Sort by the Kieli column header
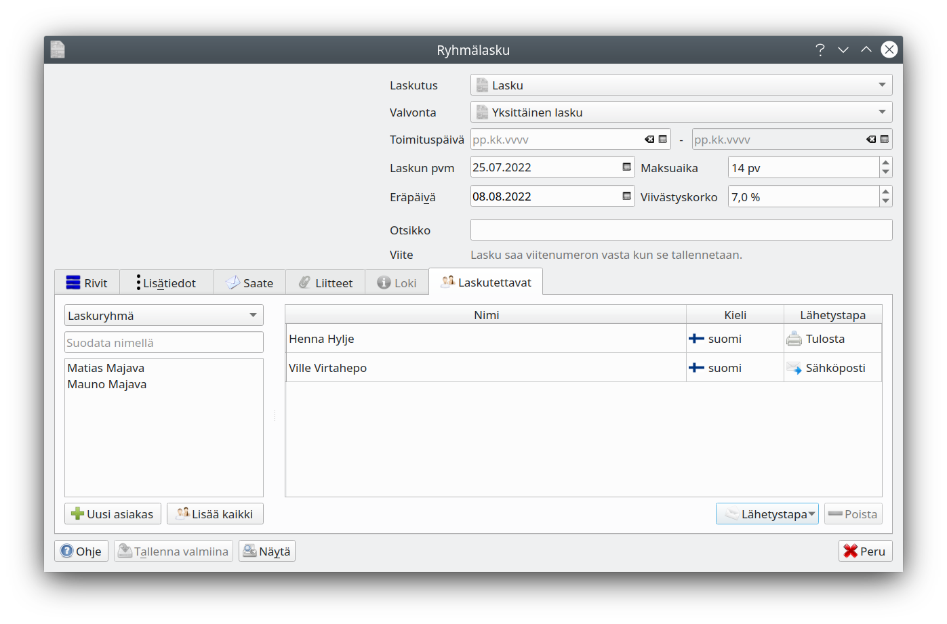The width and height of the screenshot is (947, 624). click(x=735, y=315)
